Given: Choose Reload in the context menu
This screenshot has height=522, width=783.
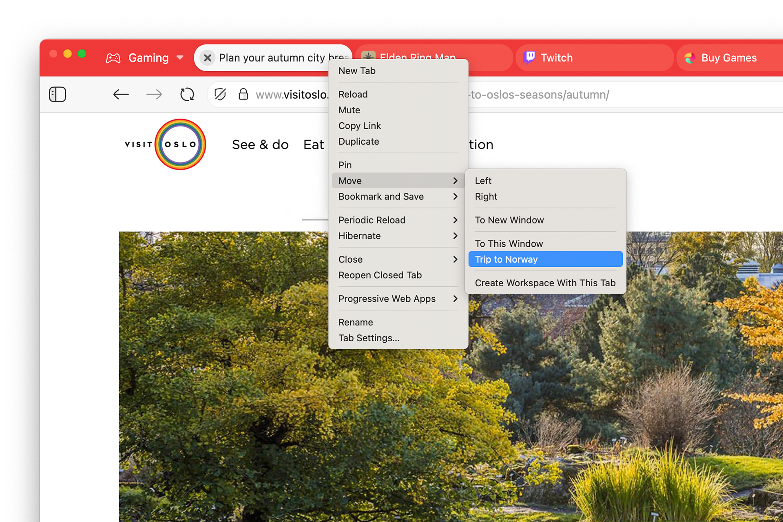Looking at the screenshot, I should (x=398, y=94).
